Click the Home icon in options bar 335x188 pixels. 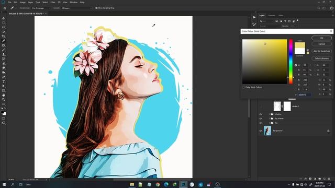(5, 8)
